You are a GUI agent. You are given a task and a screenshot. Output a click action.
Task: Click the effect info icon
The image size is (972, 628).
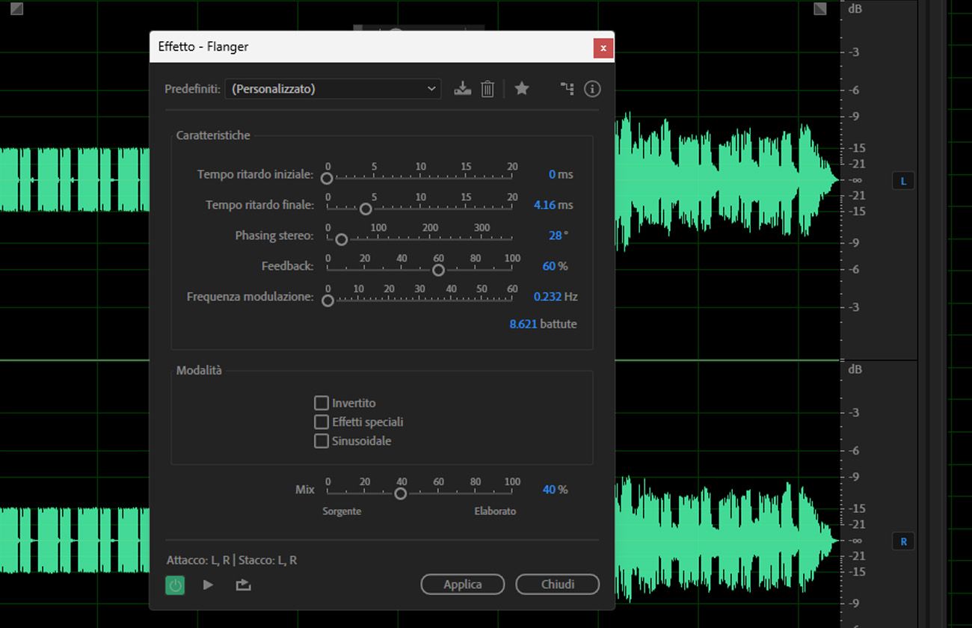point(592,89)
